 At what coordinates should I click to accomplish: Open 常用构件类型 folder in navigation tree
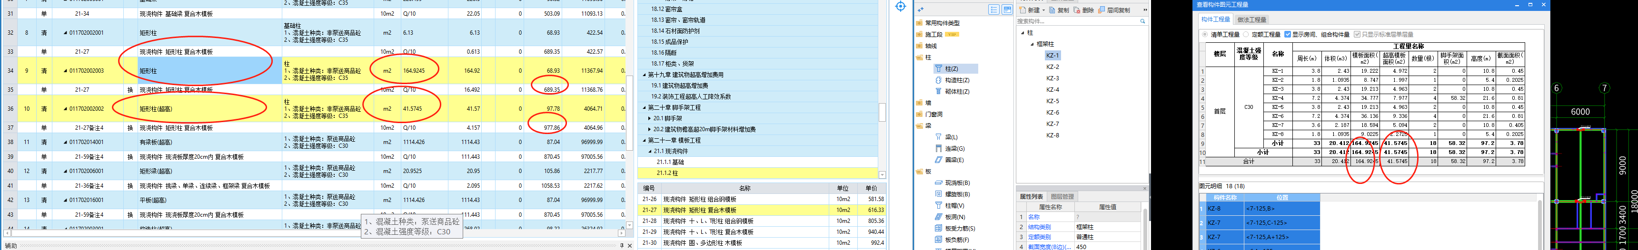tap(937, 23)
